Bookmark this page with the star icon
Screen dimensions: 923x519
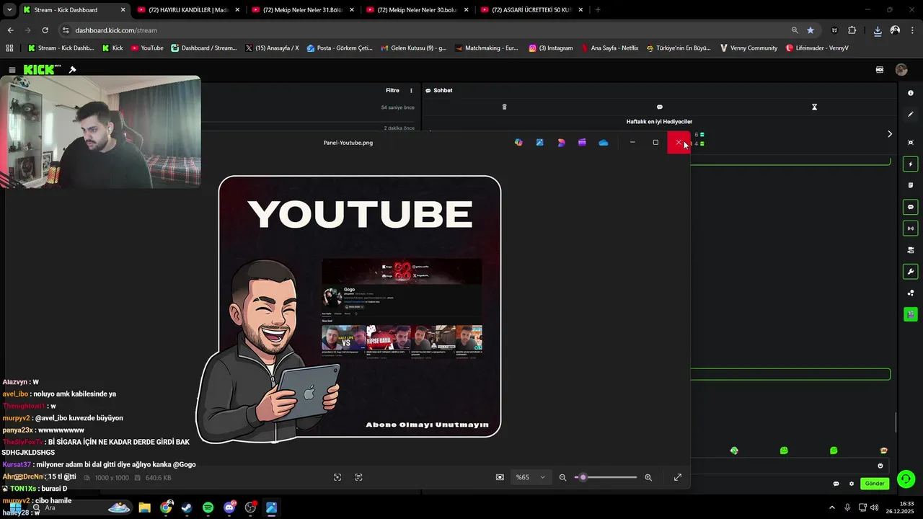(811, 30)
